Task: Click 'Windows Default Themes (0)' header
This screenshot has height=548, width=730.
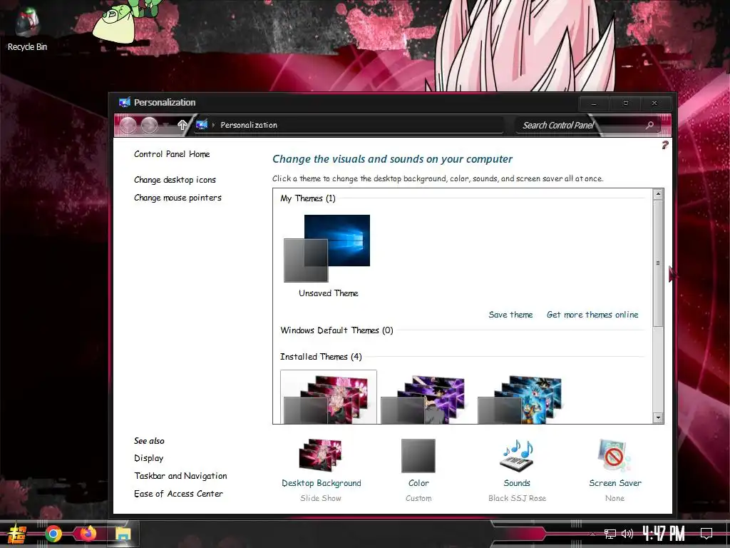Action: coord(336,330)
